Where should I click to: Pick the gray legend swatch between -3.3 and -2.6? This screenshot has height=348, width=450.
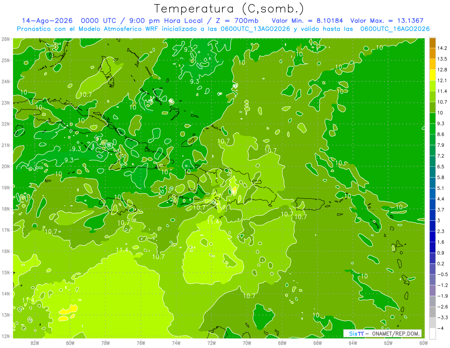pos(432,312)
